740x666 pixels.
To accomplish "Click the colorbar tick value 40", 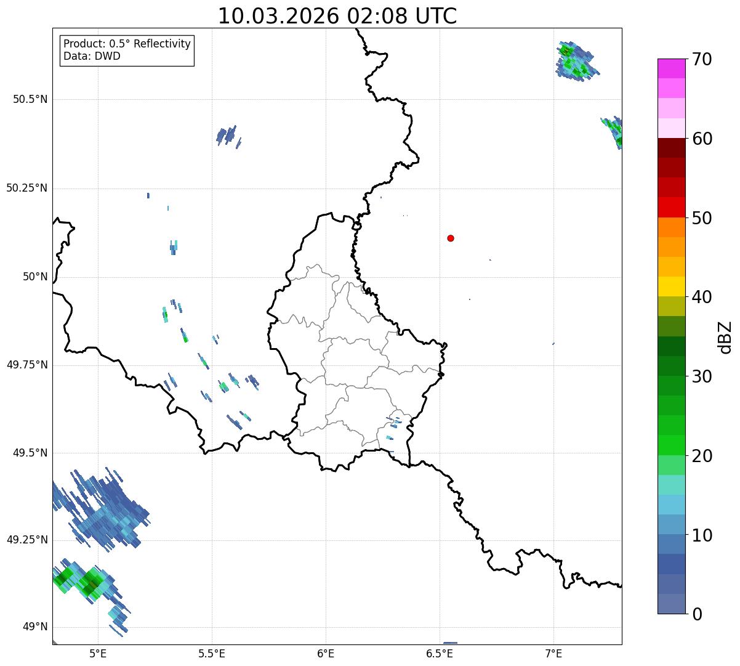I will (x=702, y=297).
